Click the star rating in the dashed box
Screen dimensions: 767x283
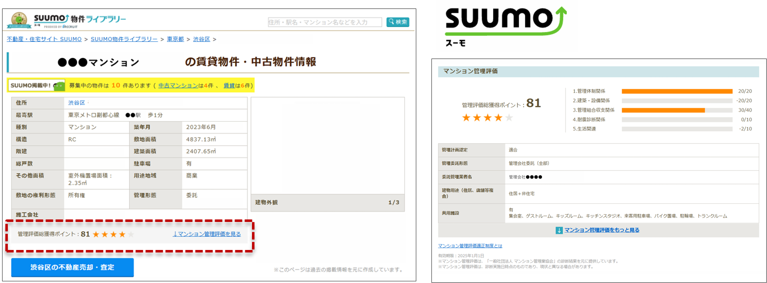point(113,234)
